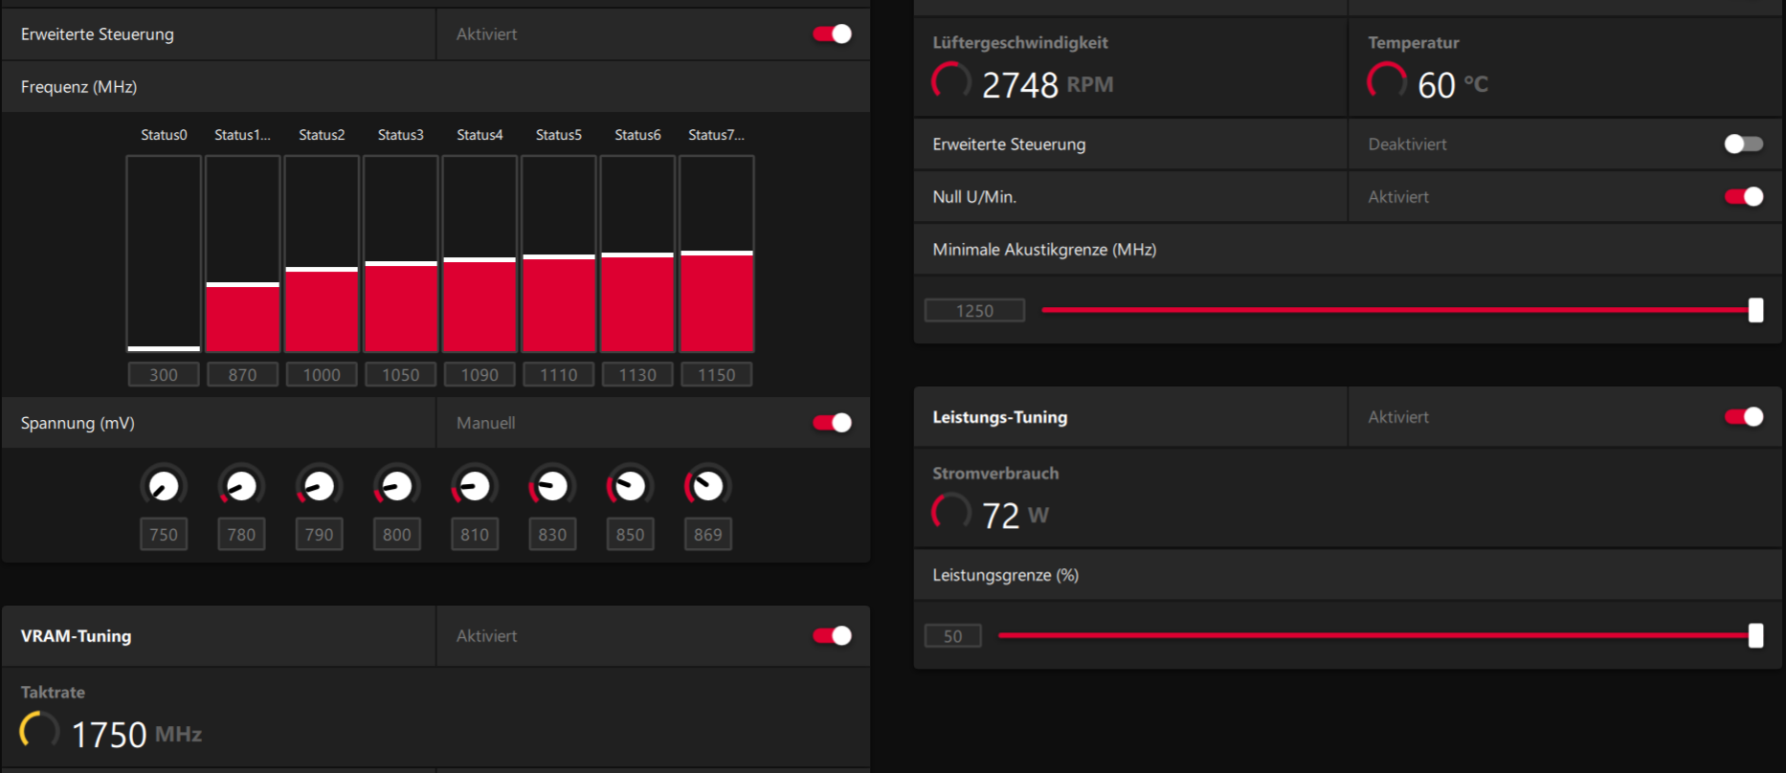Toggle the Spannung (mV) Manuell switch
Image resolution: width=1786 pixels, height=773 pixels.
(x=832, y=423)
